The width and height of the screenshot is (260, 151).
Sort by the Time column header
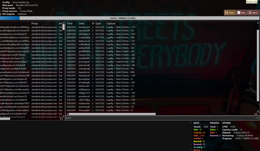pos(69,24)
